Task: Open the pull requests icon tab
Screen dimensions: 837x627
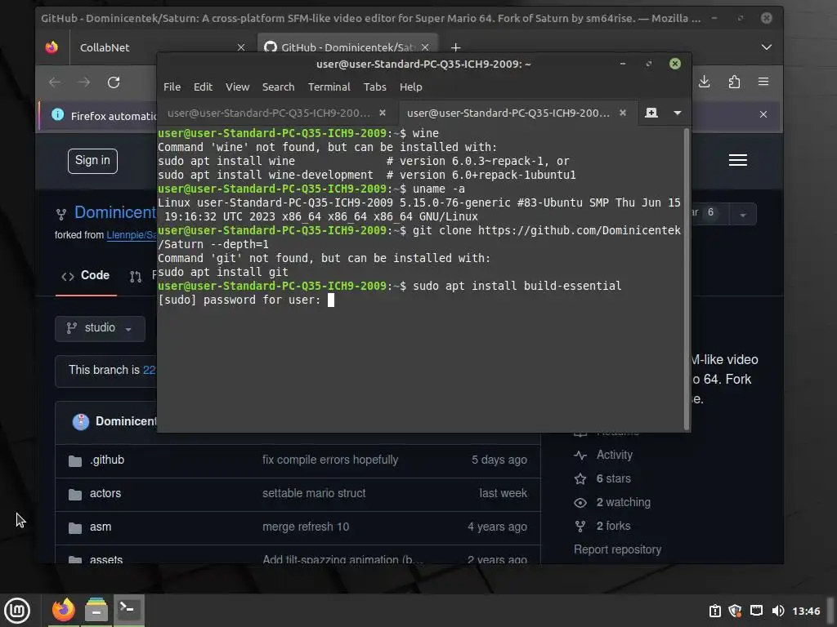Action: coord(136,276)
